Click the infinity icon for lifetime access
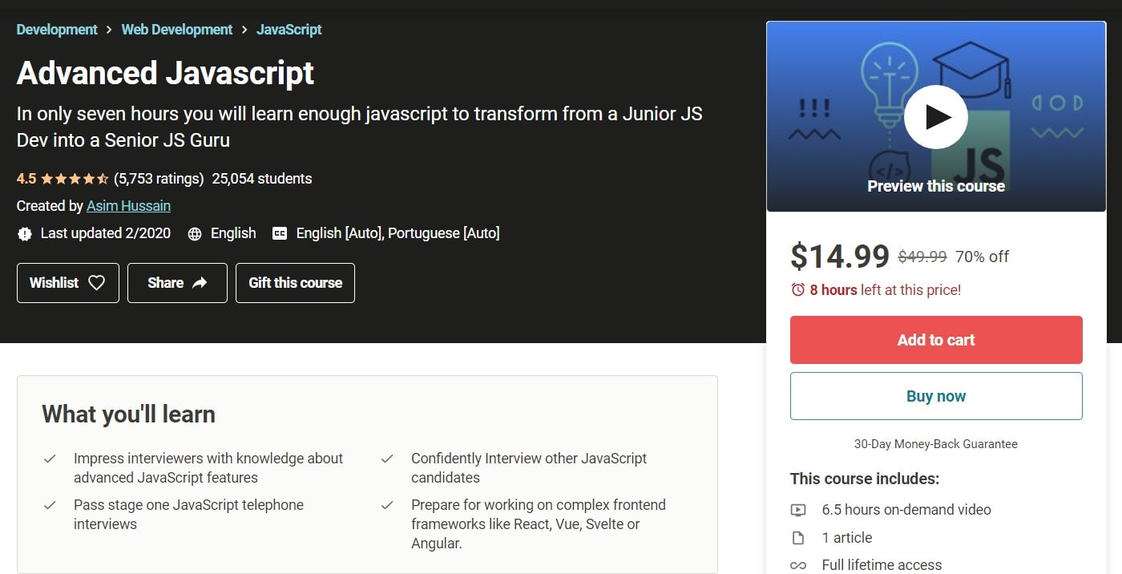 pyautogui.click(x=798, y=564)
